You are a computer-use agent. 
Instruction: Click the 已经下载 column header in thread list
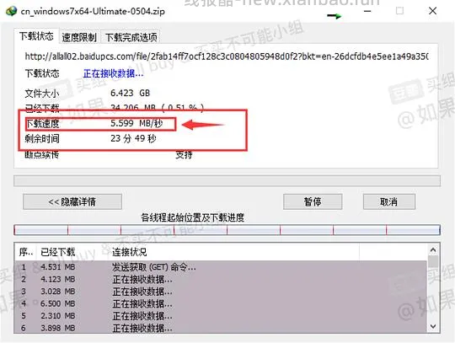tap(58, 252)
